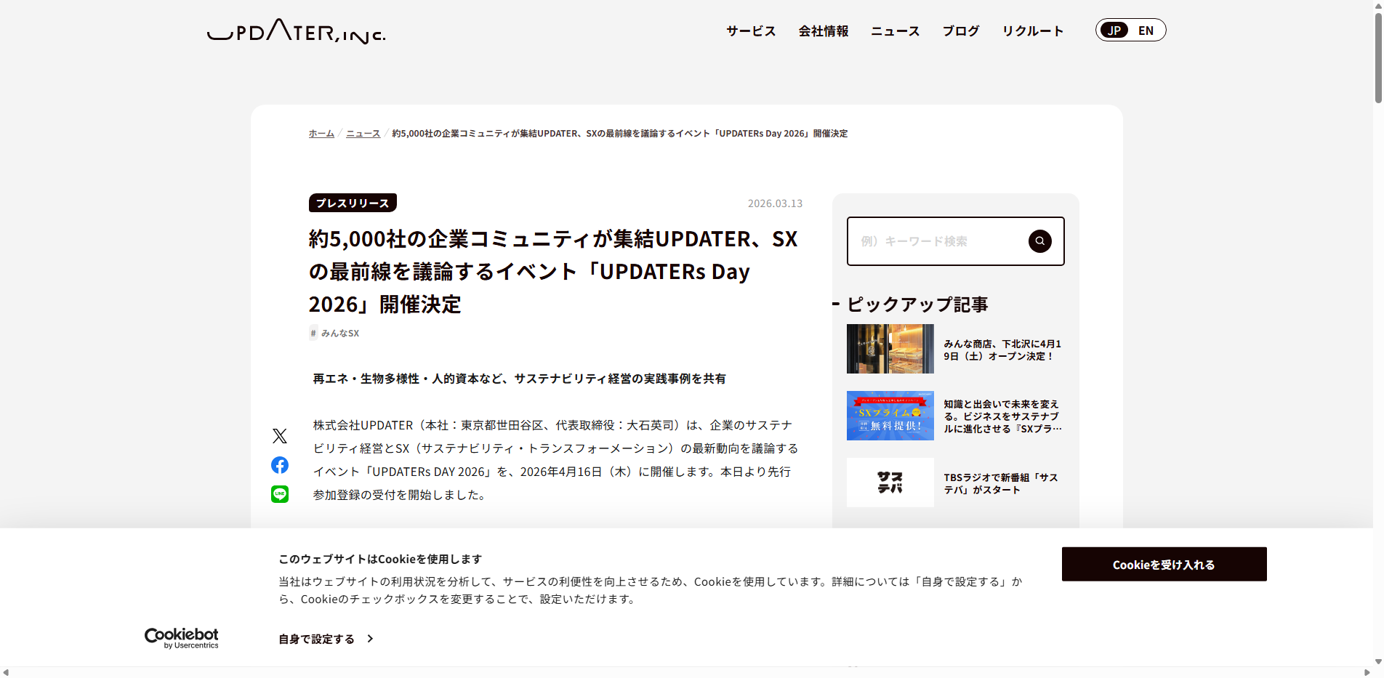Open the SXプライム pickup article thumbnail
Viewport: 1384px width, 678px height.
tap(890, 416)
